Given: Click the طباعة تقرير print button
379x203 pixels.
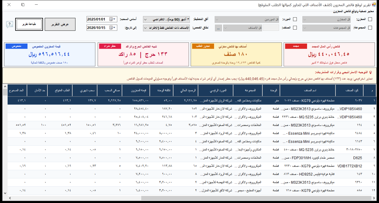Looking at the screenshot, I should coord(29,24).
